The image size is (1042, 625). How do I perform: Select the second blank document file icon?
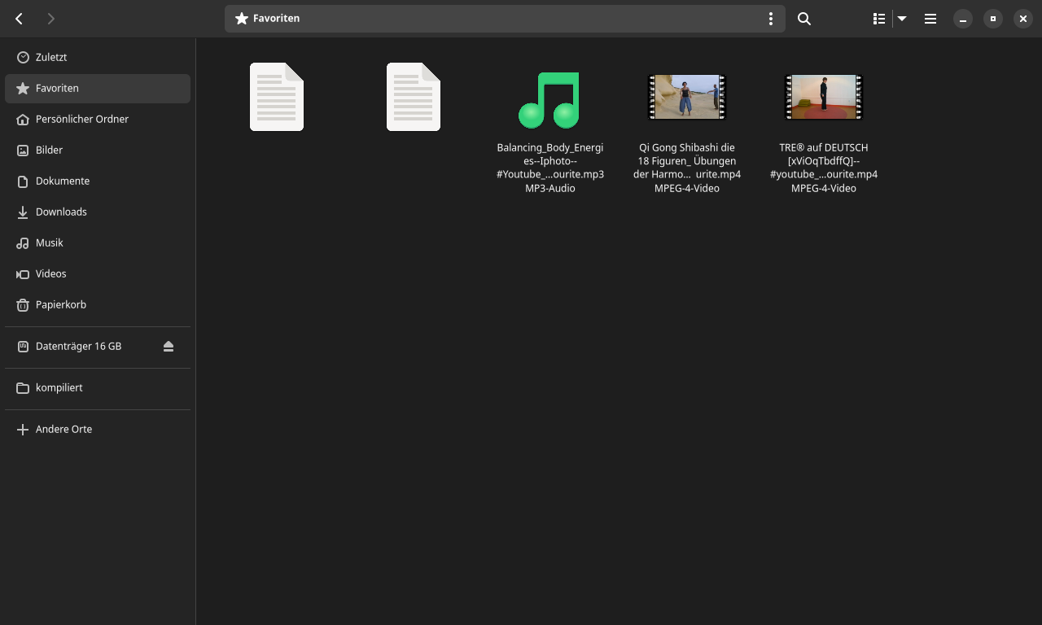[414, 97]
